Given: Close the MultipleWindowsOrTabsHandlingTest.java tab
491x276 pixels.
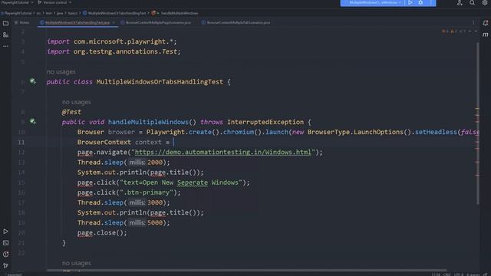Looking at the screenshot, I should 114,22.
